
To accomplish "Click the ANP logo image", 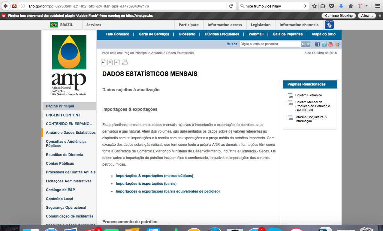I will coord(69,65).
